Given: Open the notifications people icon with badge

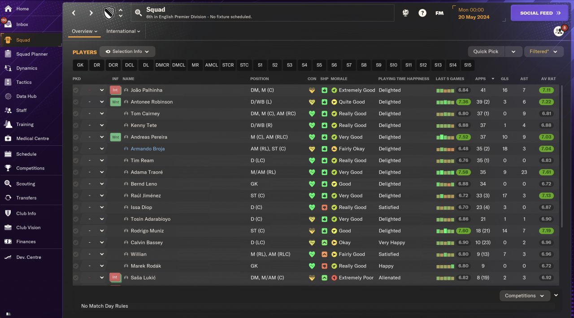Looking at the screenshot, I should pos(559,31).
